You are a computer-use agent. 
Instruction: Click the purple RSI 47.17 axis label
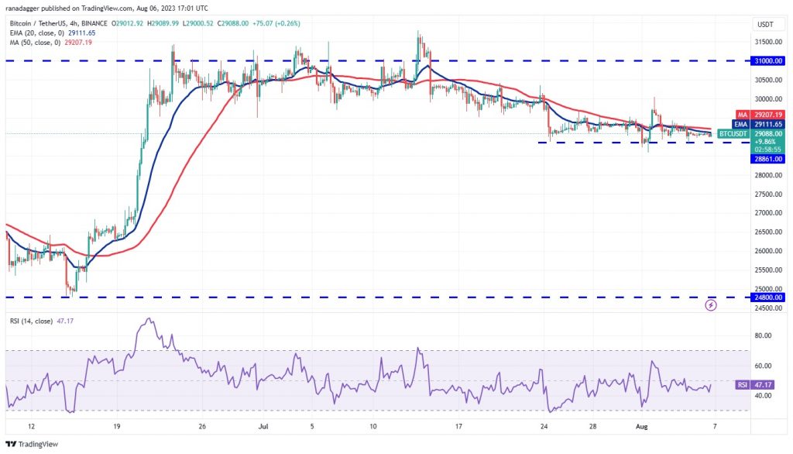(x=754, y=384)
